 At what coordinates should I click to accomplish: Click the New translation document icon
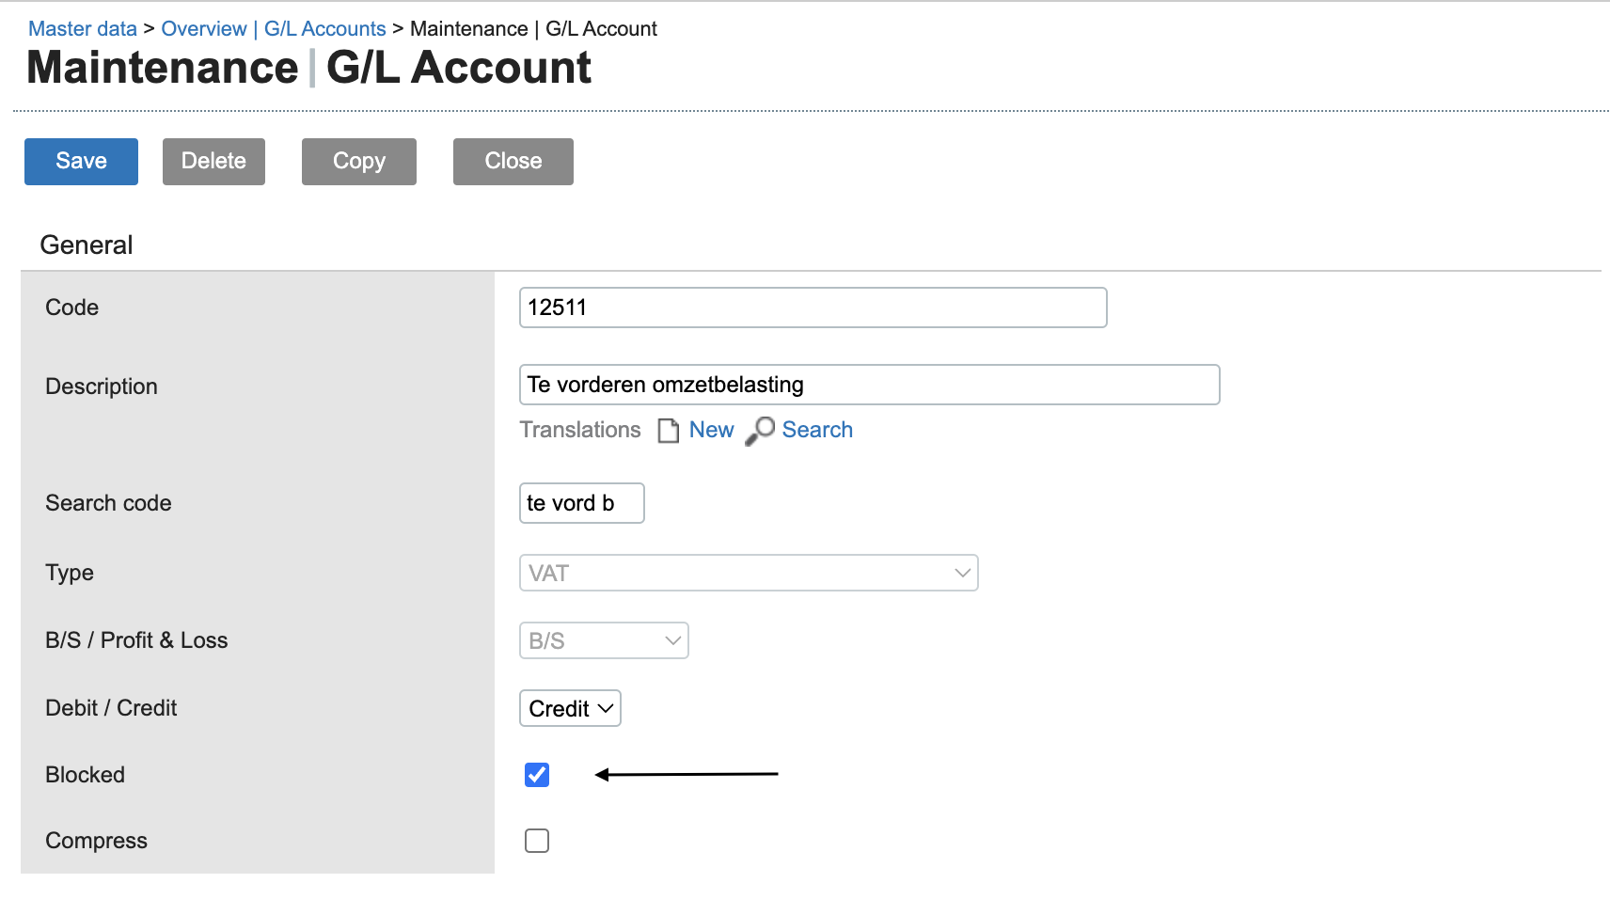668,431
